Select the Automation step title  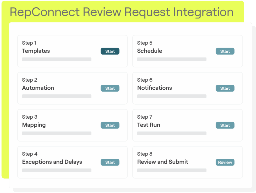[x=38, y=88]
